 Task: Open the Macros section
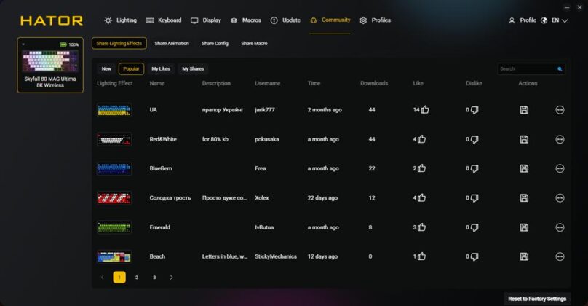click(x=246, y=20)
